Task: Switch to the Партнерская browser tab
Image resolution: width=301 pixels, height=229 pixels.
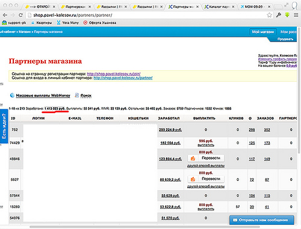Action: pyautogui.click(x=76, y=7)
